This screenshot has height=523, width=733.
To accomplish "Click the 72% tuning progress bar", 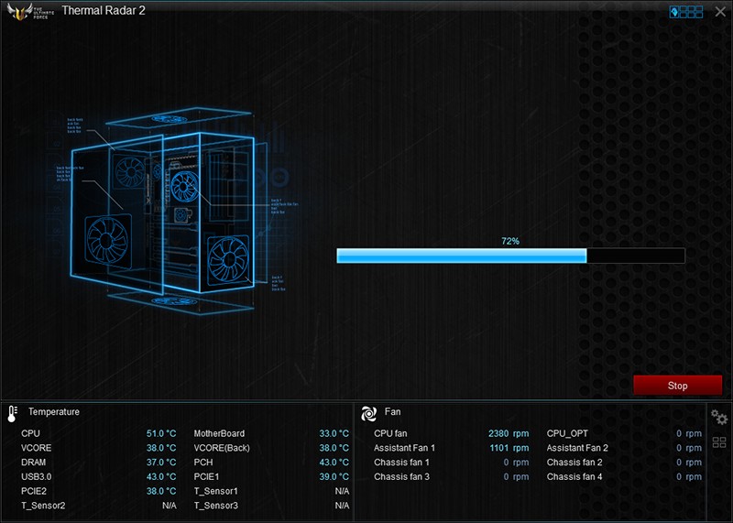I will pyautogui.click(x=510, y=256).
